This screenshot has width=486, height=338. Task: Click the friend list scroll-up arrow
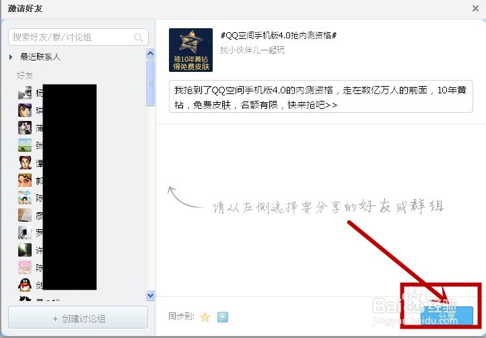point(150,54)
